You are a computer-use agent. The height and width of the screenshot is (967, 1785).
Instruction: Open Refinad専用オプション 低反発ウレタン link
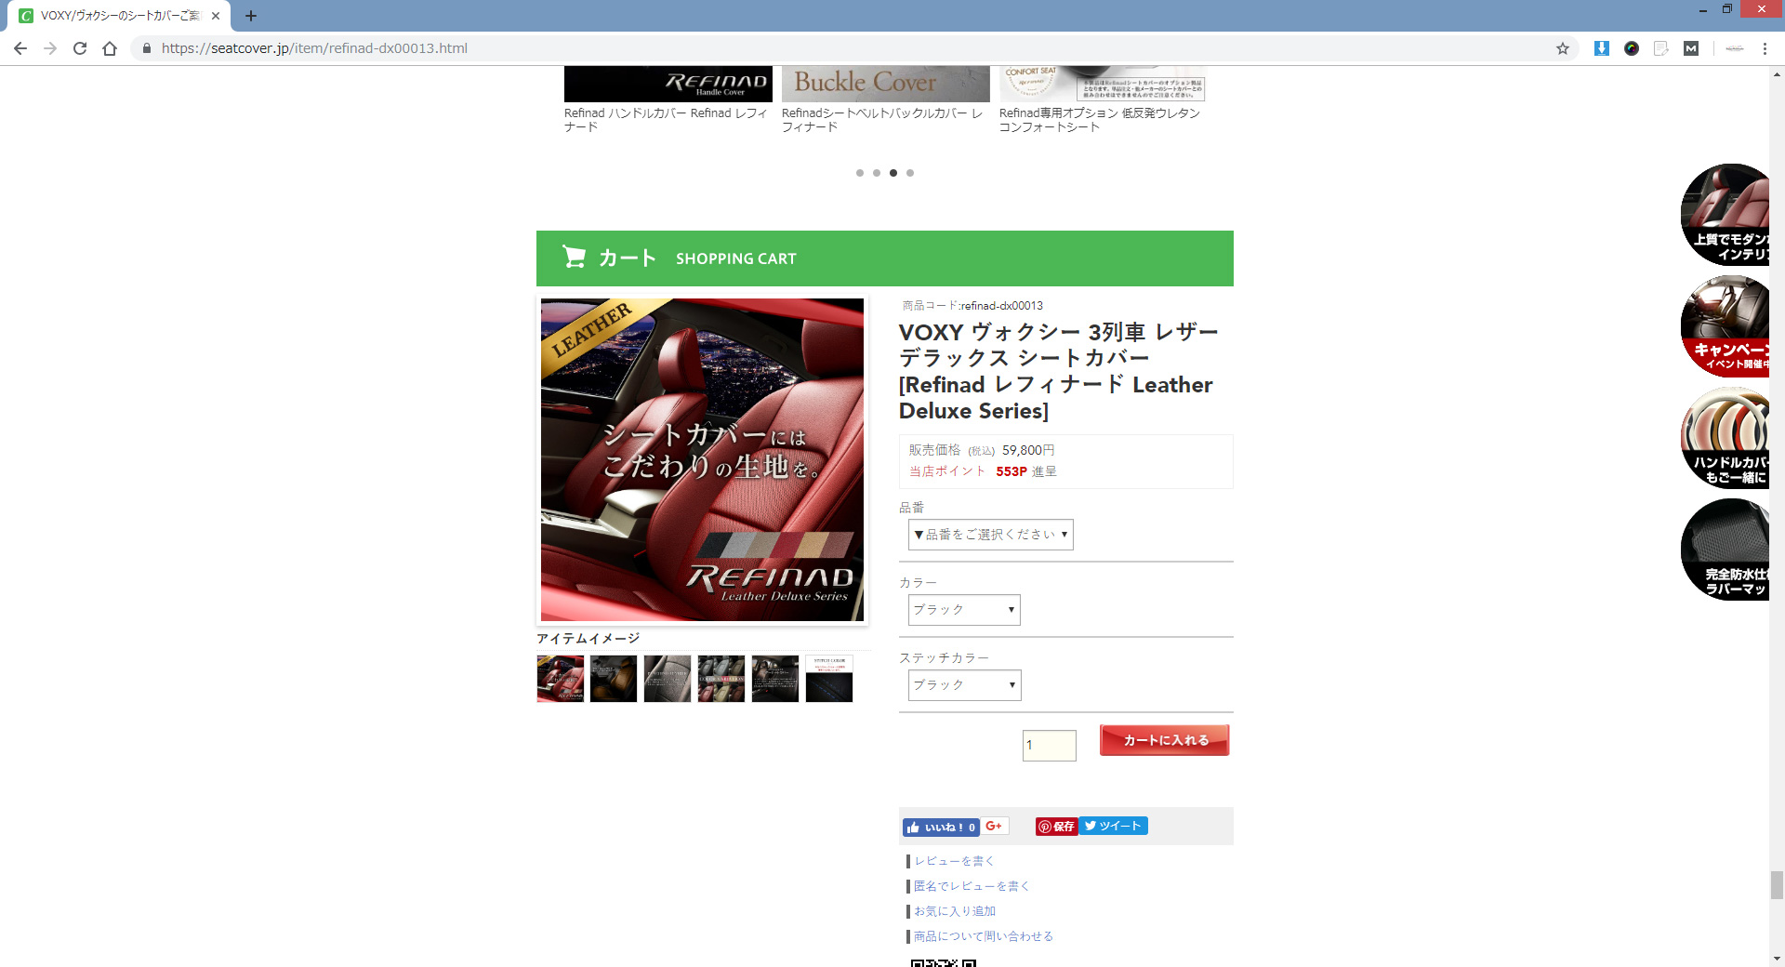point(1100,120)
